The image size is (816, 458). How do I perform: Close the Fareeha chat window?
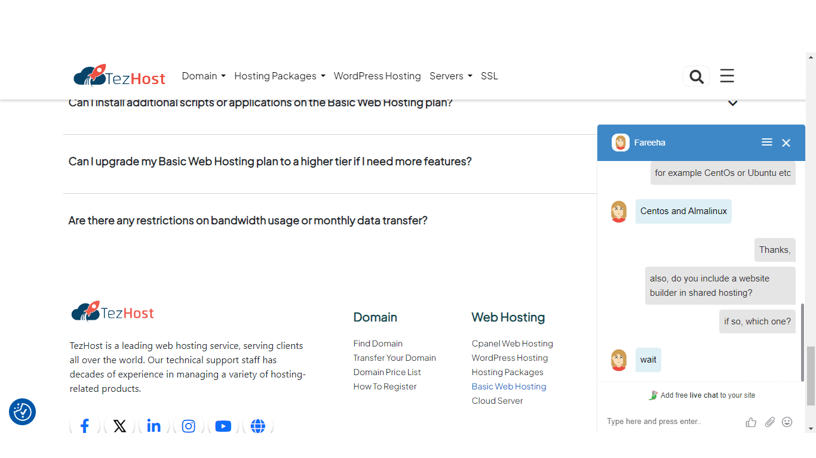tap(786, 143)
